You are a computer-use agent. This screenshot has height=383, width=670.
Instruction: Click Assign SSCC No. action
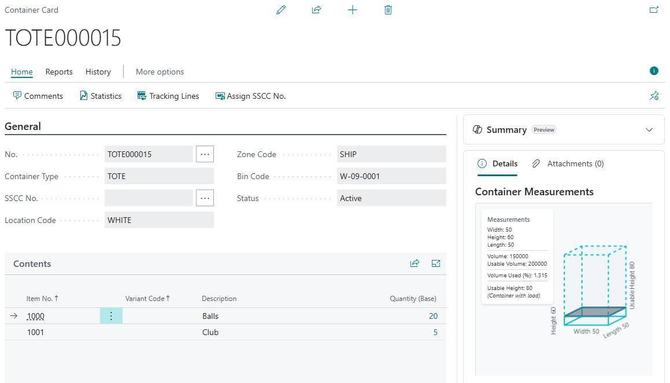(x=250, y=96)
